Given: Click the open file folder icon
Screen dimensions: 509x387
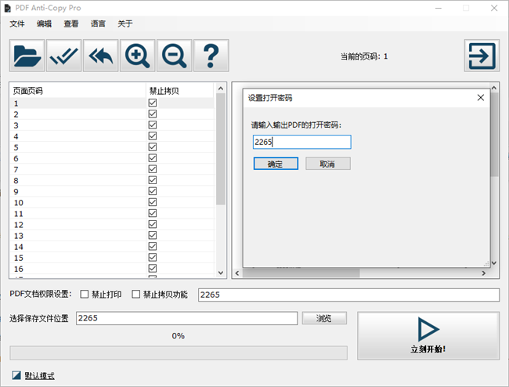Looking at the screenshot, I should click(27, 56).
